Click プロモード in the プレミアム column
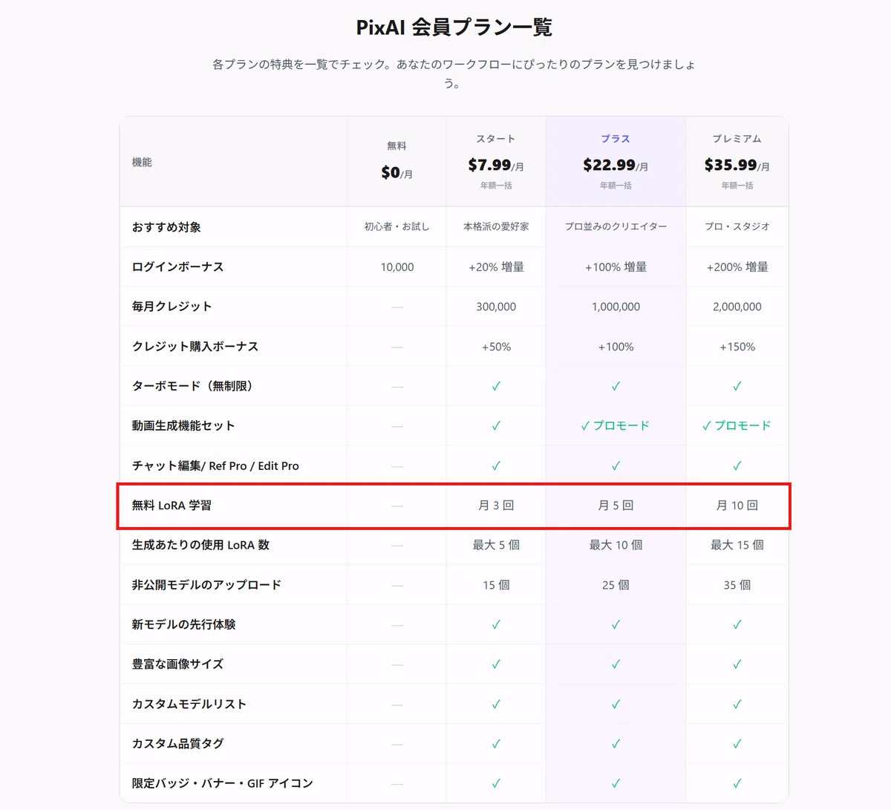The image size is (891, 810). [742, 425]
